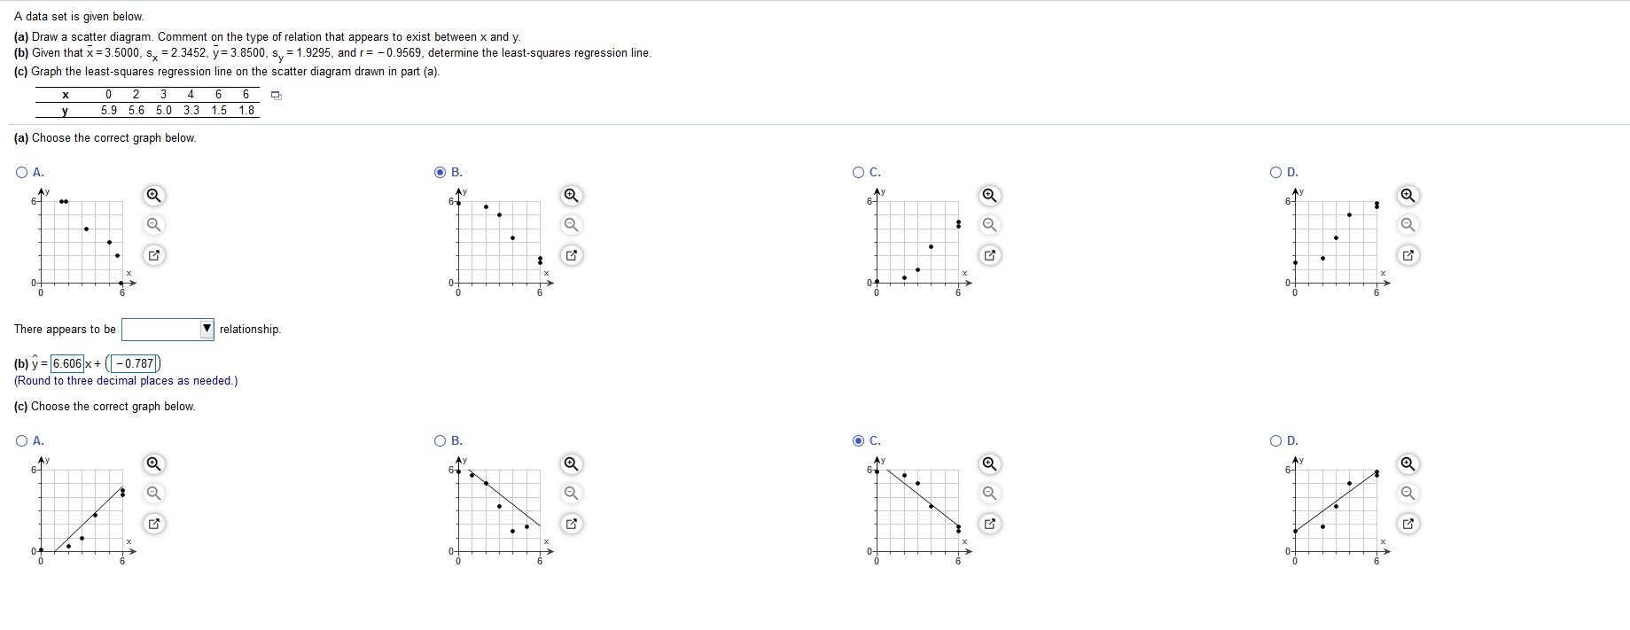
Task: Edit the intercept value -0.787
Action: (133, 363)
